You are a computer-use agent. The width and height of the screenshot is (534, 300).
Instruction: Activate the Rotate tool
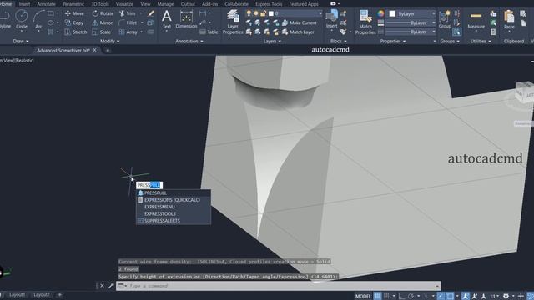[x=103, y=13]
